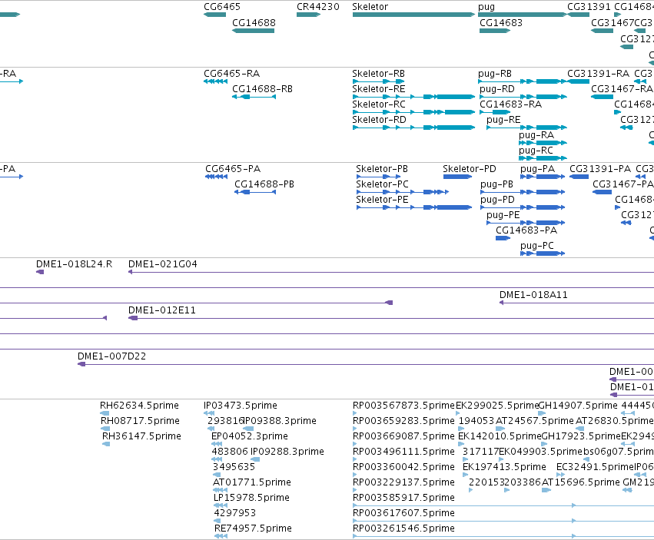
Task: Select the "pug-RB" transcript label
Action: (x=495, y=74)
